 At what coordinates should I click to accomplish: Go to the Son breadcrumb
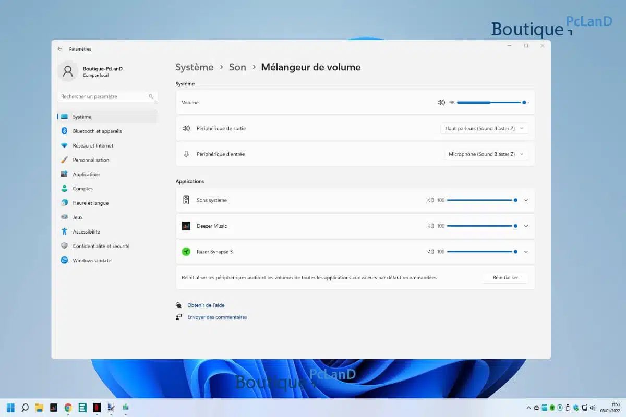(237, 67)
